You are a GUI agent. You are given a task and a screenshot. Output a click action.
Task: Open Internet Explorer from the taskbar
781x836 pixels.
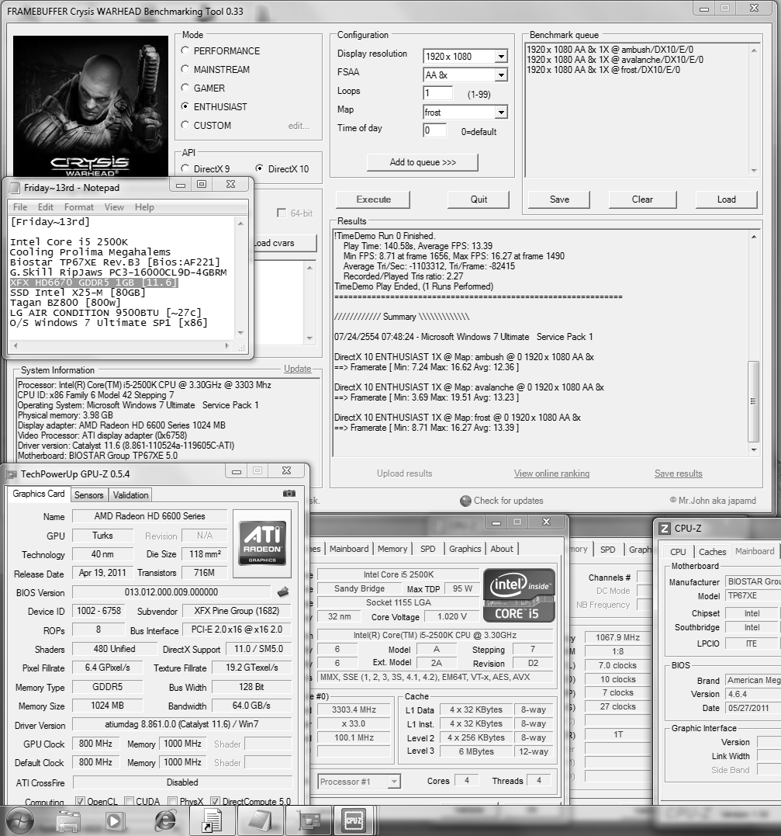[x=165, y=820]
